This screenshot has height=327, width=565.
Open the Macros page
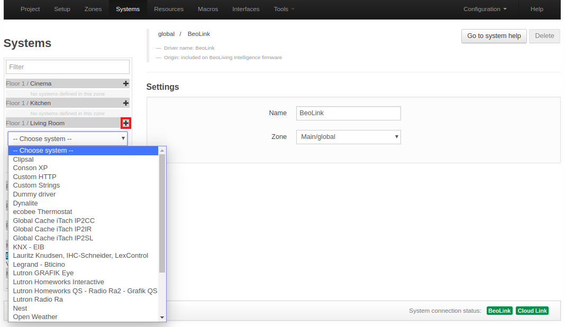(x=208, y=9)
